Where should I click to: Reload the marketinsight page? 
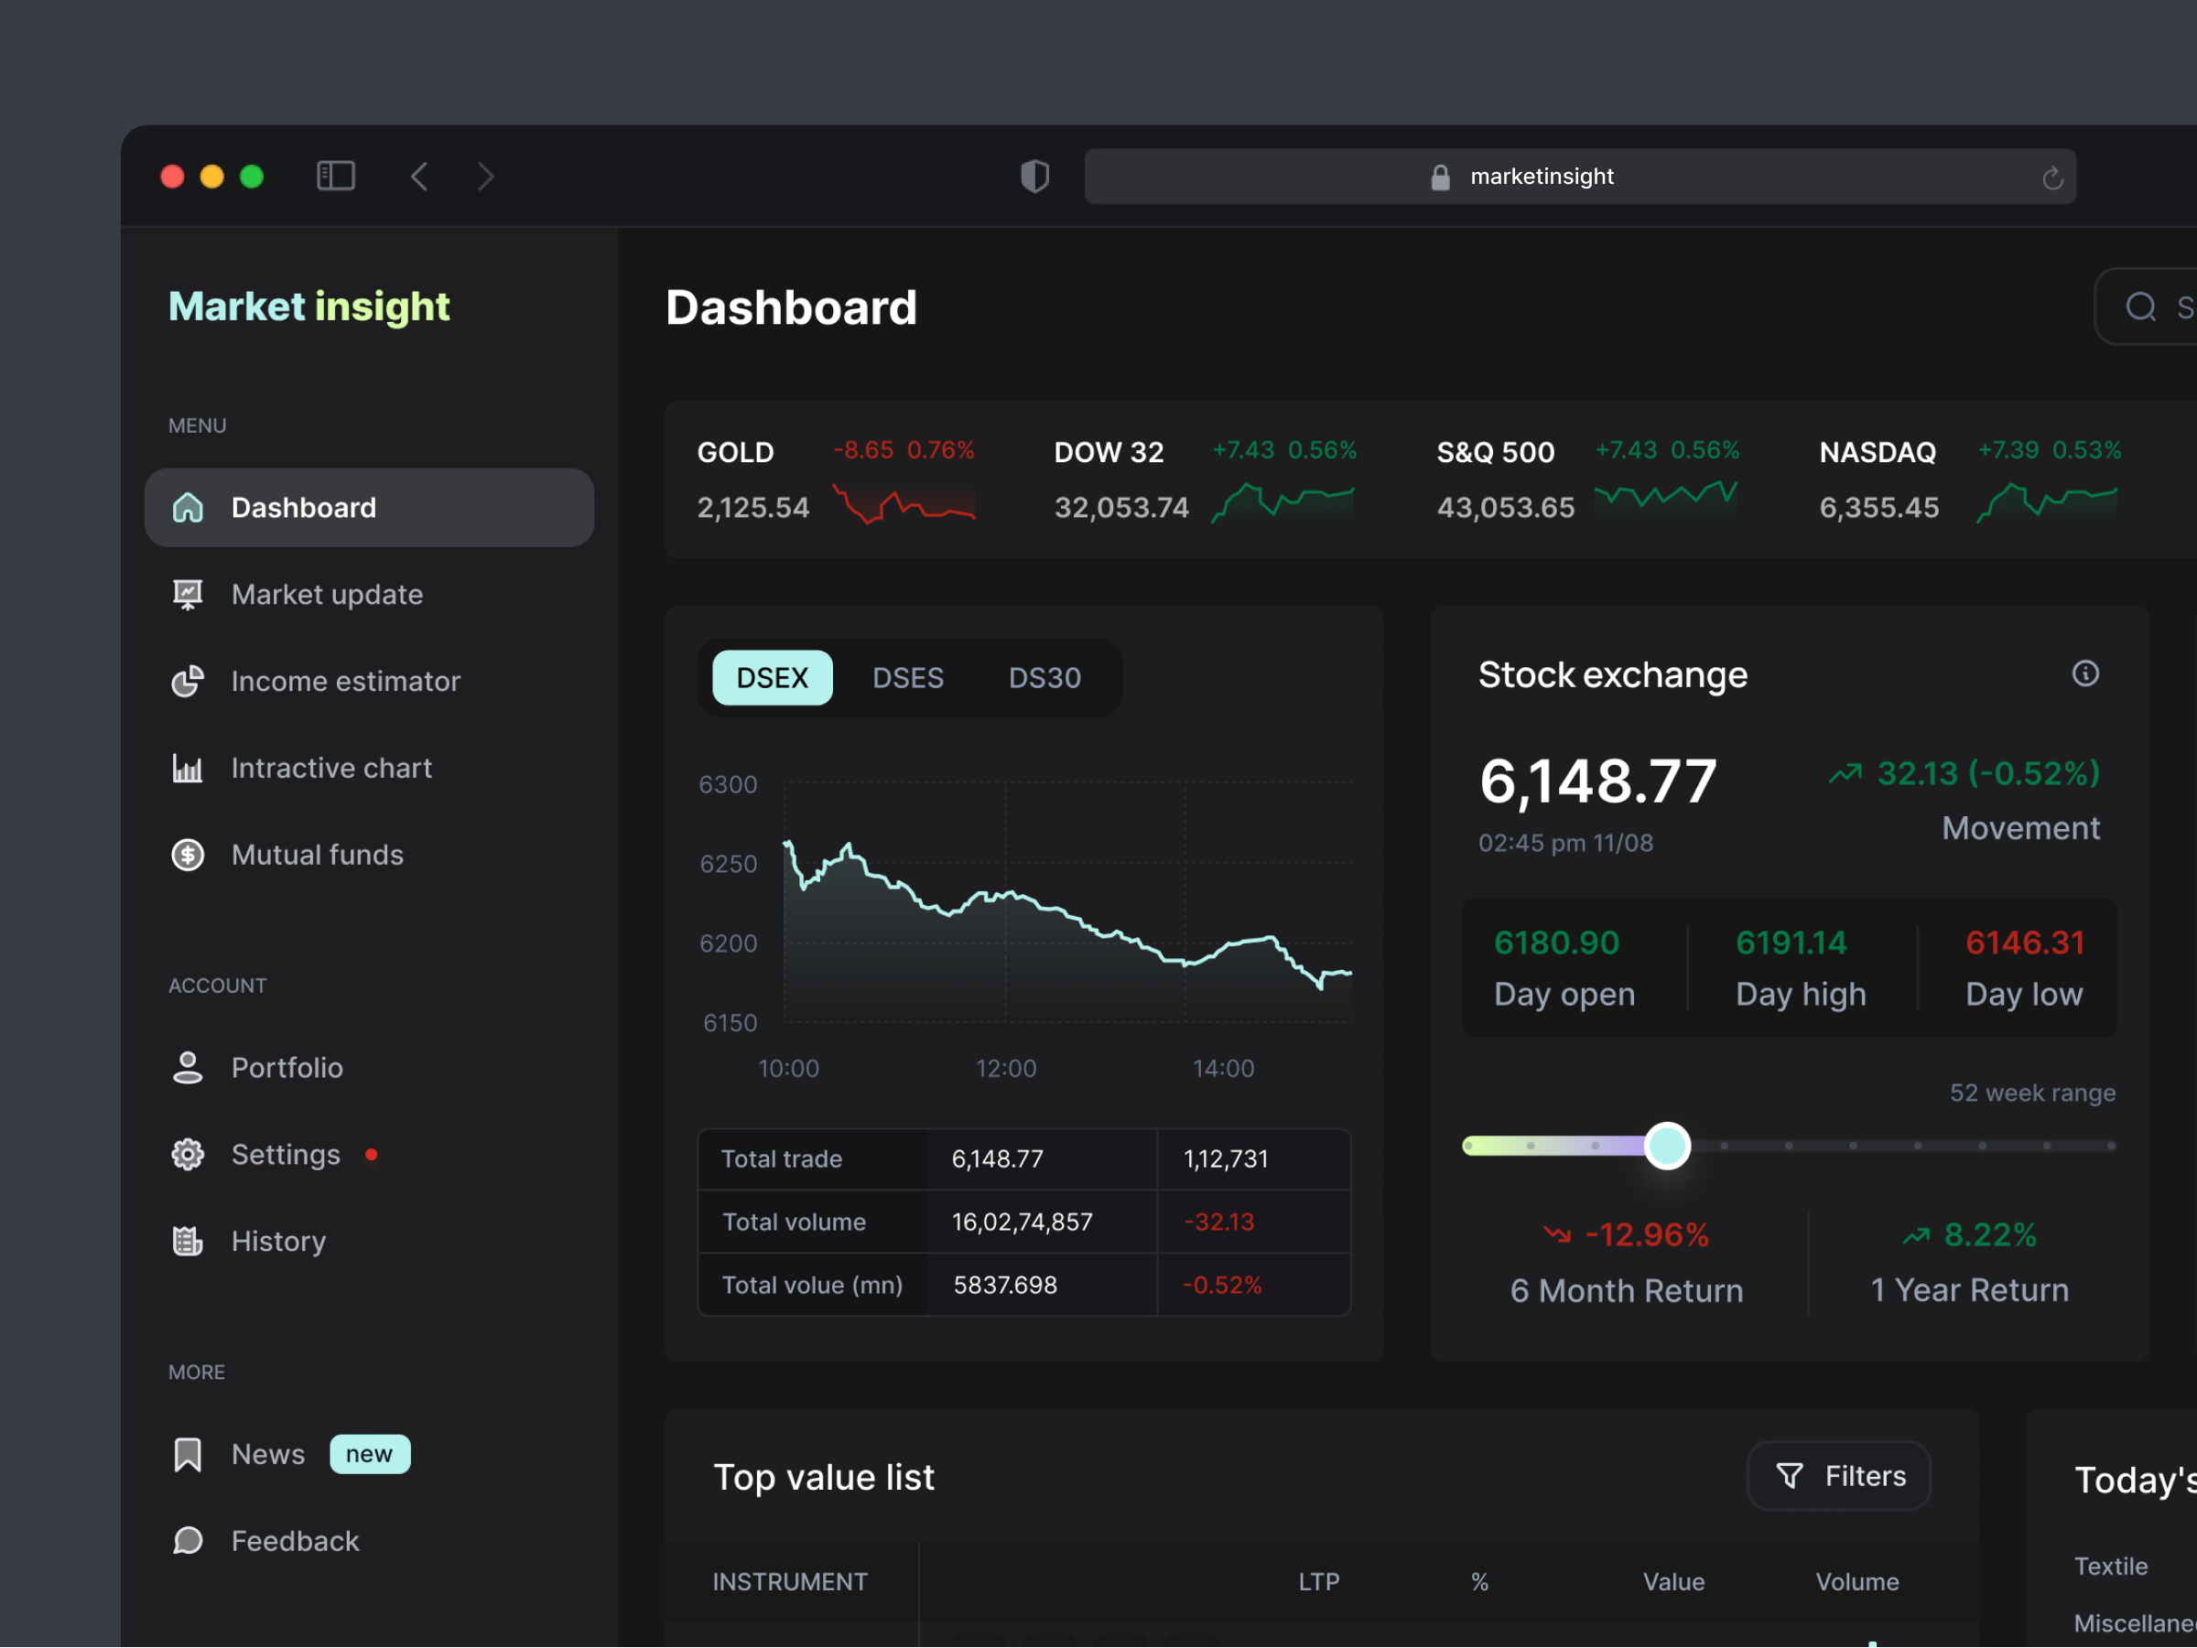tap(2053, 176)
